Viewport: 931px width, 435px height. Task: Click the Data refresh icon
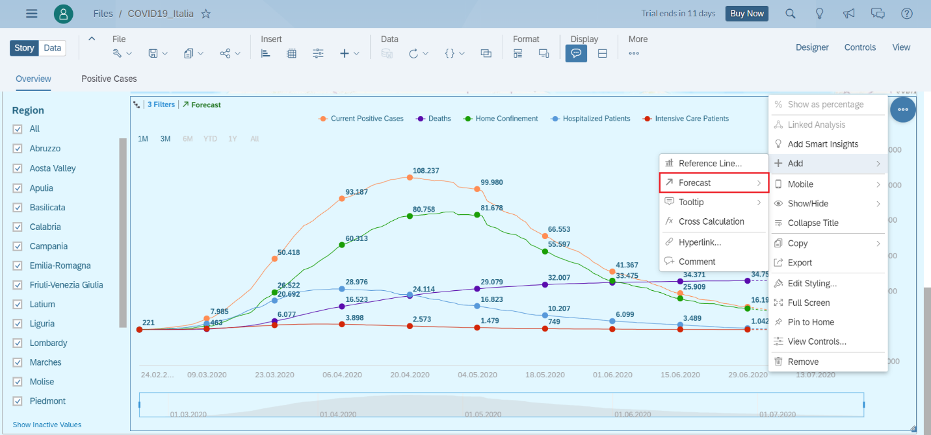(x=413, y=53)
